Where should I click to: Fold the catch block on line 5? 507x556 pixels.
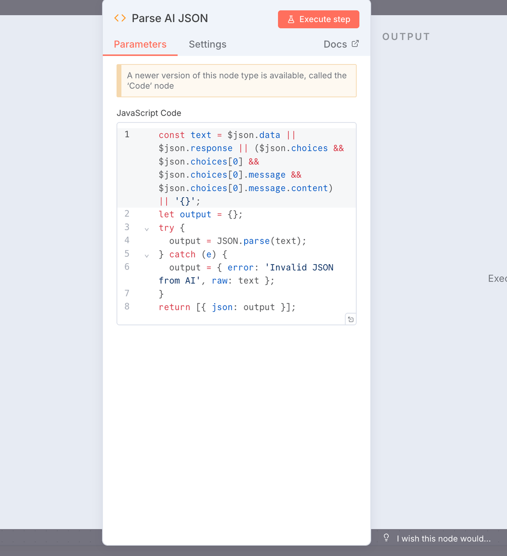click(x=147, y=255)
